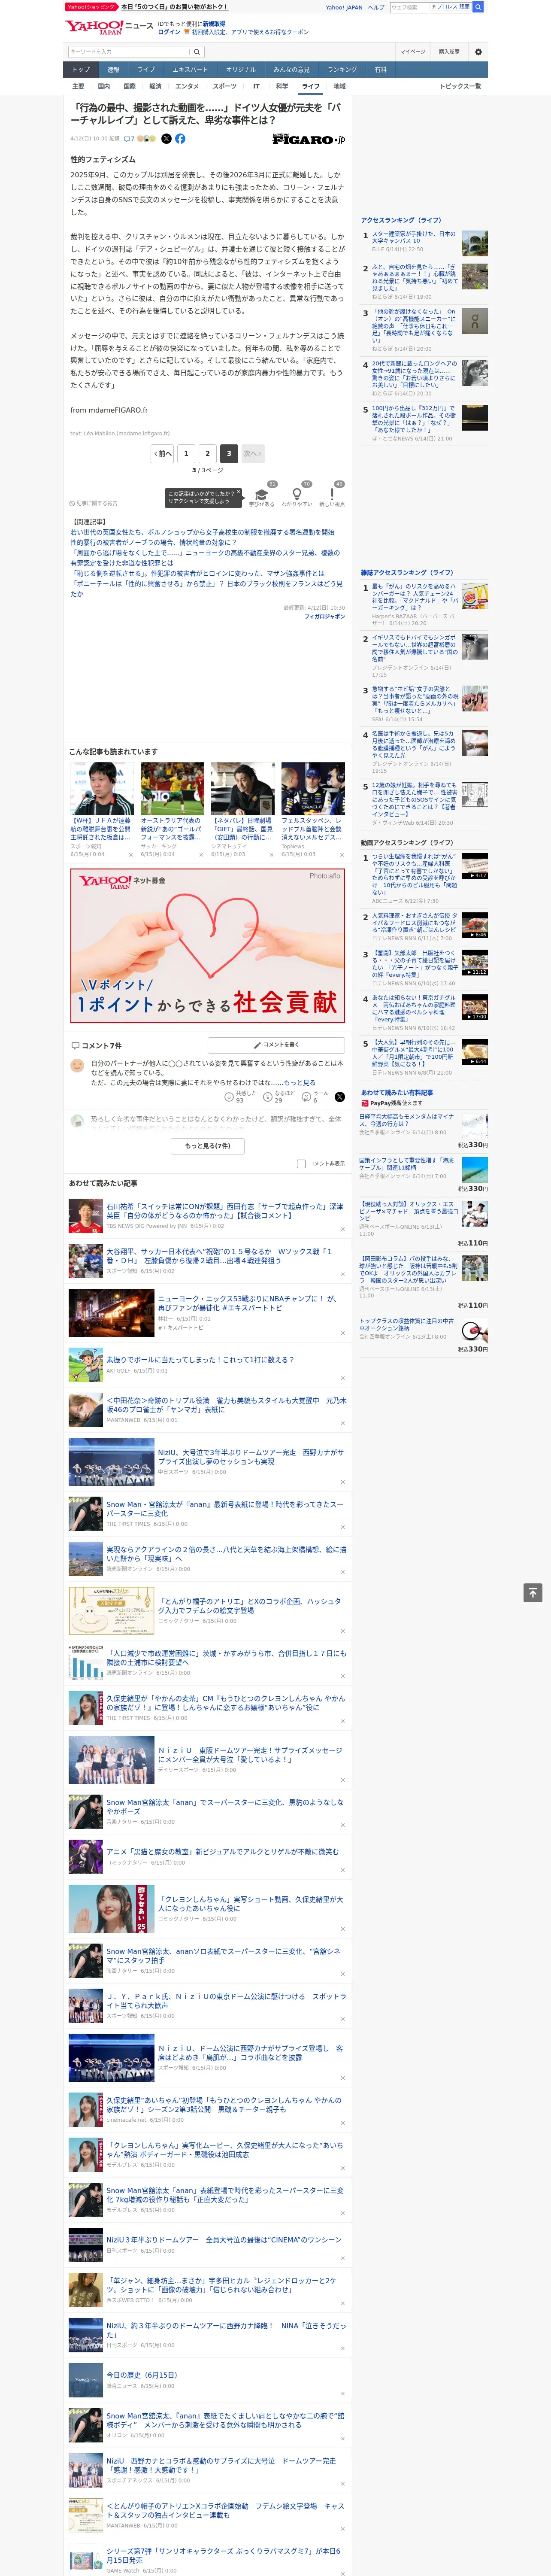
Task: Toggle the コメント非表示 checkbox
Action: (x=301, y=1164)
